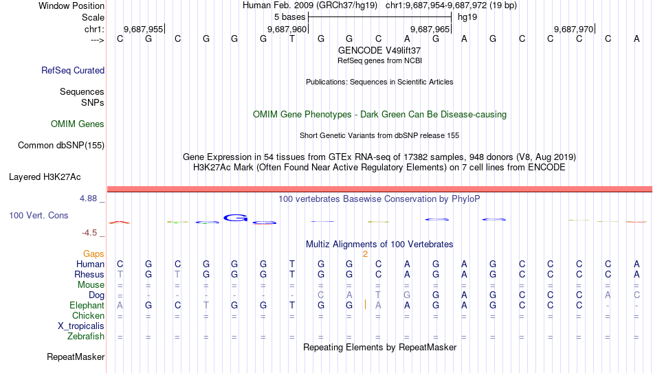Click the Layered H3K27Ac track label
The width and height of the screenshot is (653, 373).
tap(45, 177)
